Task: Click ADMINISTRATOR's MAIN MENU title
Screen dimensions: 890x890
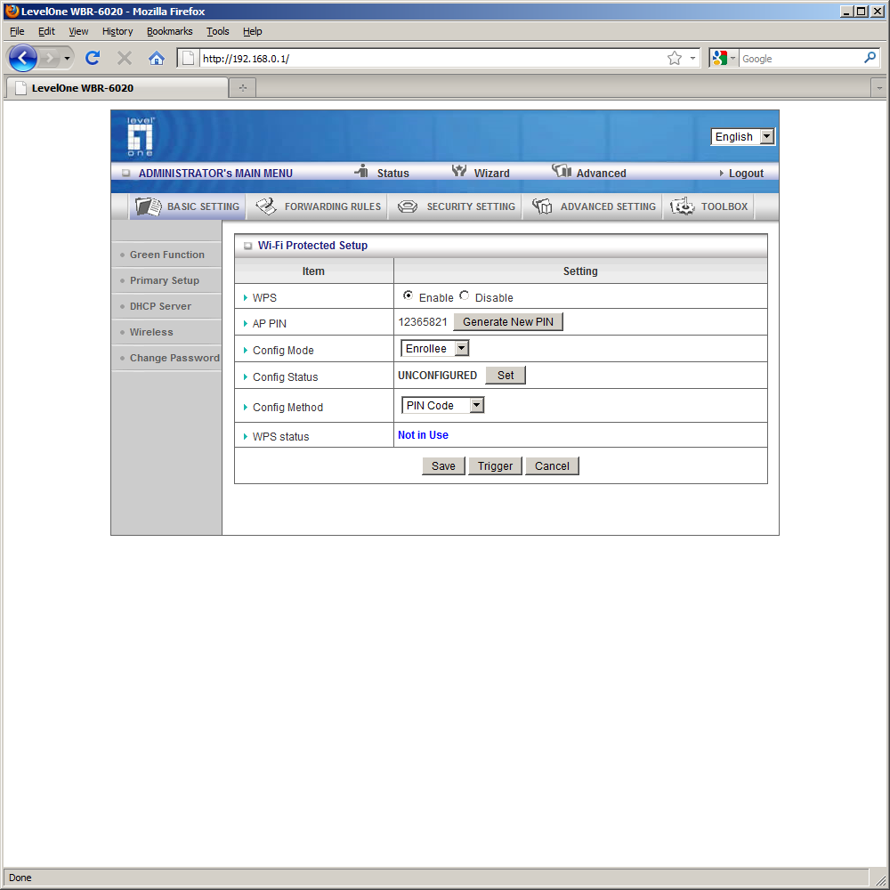Action: (x=215, y=174)
